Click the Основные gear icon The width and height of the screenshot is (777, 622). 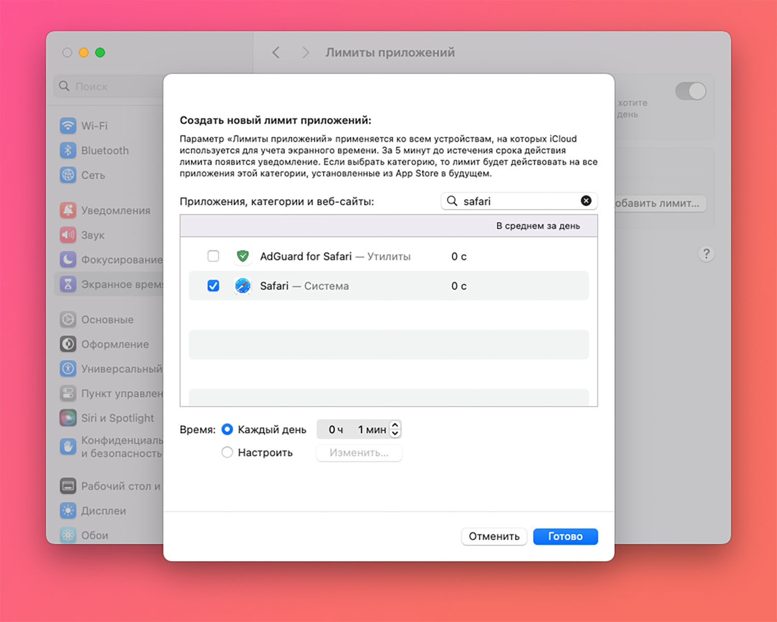[x=68, y=319]
